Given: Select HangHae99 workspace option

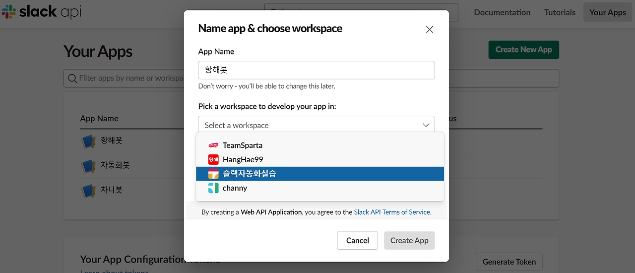Looking at the screenshot, I should 320,160.
